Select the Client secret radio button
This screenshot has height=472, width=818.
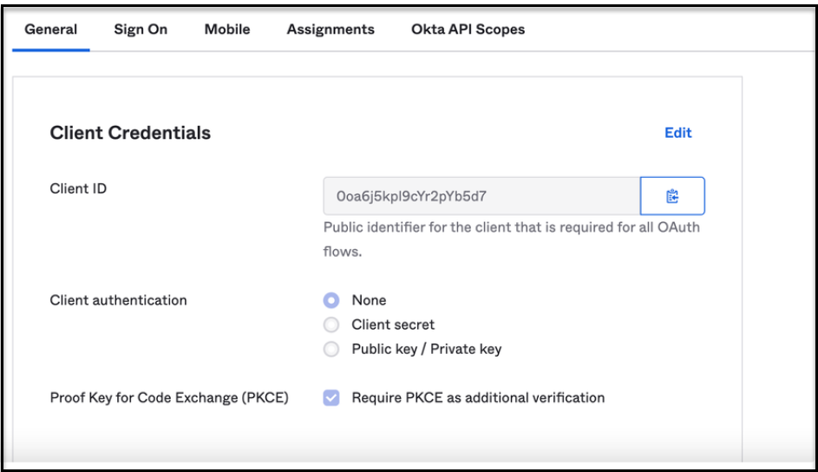point(331,324)
